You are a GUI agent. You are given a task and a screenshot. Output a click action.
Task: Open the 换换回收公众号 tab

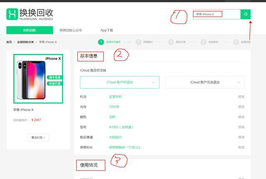71,30
